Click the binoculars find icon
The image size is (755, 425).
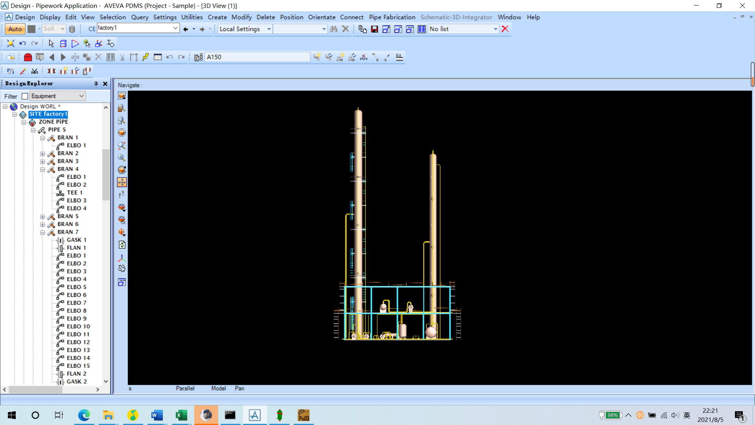click(333, 29)
